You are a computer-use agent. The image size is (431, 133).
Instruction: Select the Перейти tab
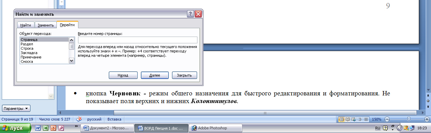click(67, 25)
